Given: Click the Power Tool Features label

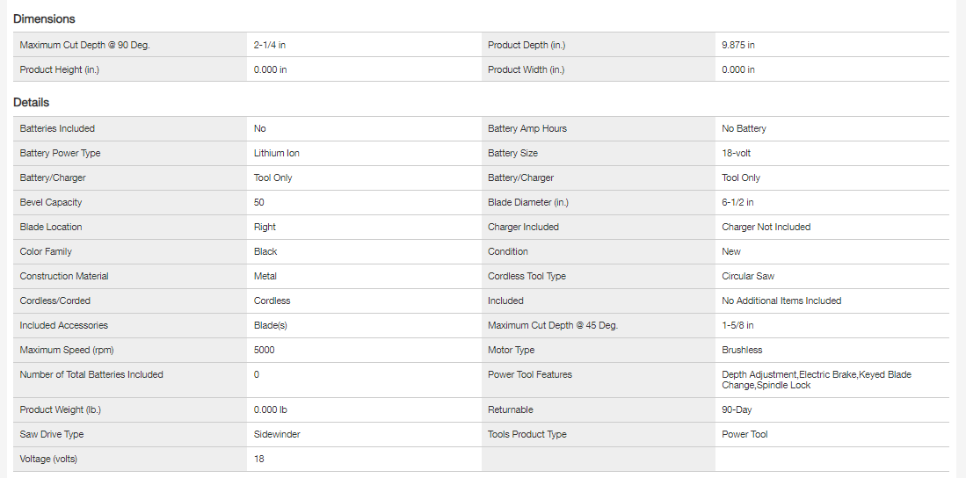Looking at the screenshot, I should 529,374.
